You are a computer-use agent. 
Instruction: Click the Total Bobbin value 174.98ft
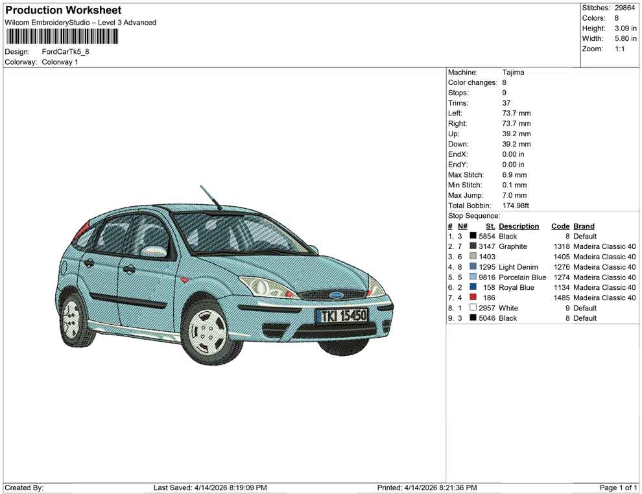(x=516, y=206)
